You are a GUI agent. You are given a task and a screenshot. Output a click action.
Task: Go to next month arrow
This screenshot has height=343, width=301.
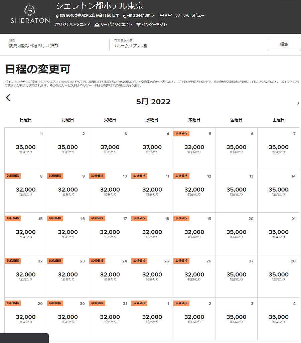click(x=298, y=103)
